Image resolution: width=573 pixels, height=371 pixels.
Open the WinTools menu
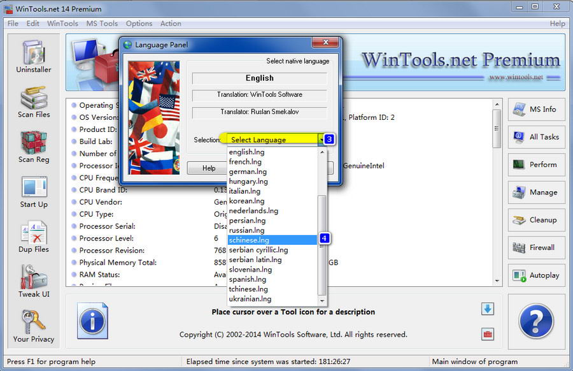[x=62, y=24]
